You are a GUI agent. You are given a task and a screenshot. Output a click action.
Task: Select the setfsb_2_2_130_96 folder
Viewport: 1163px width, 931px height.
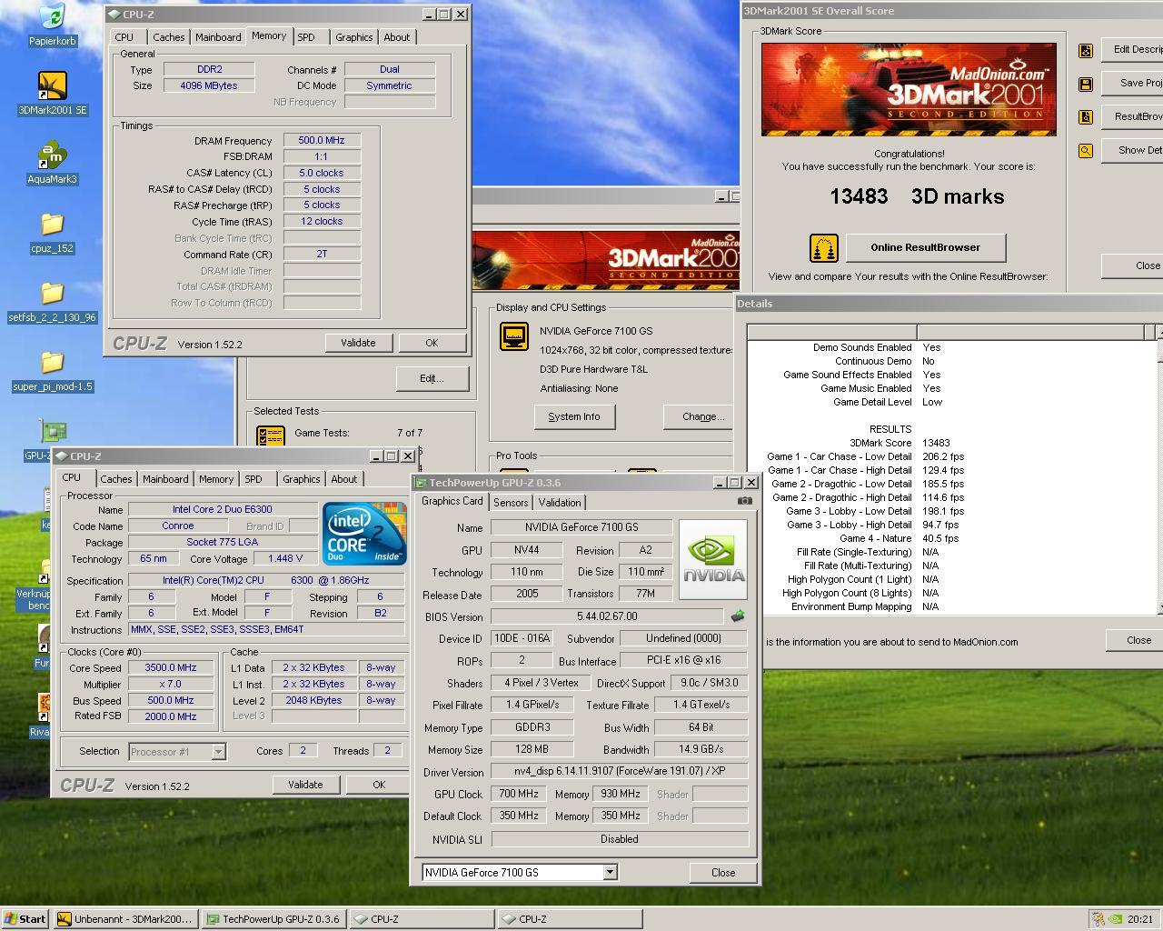[52, 302]
